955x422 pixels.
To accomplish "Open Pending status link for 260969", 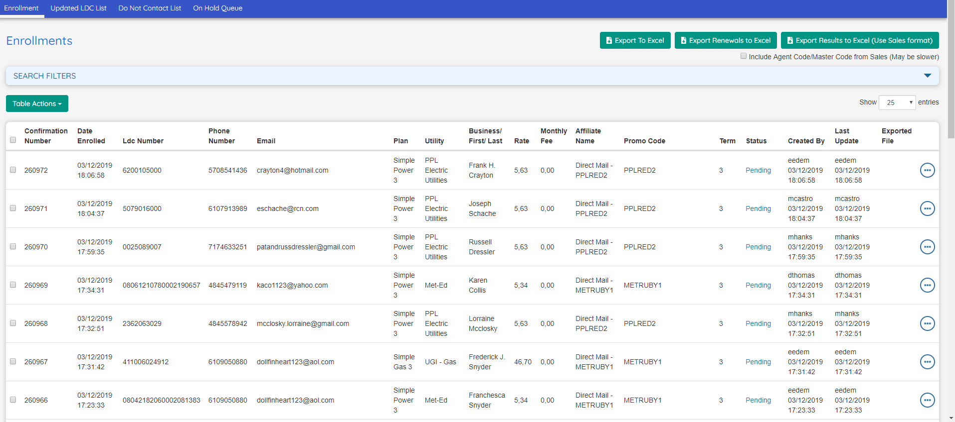I will click(758, 285).
